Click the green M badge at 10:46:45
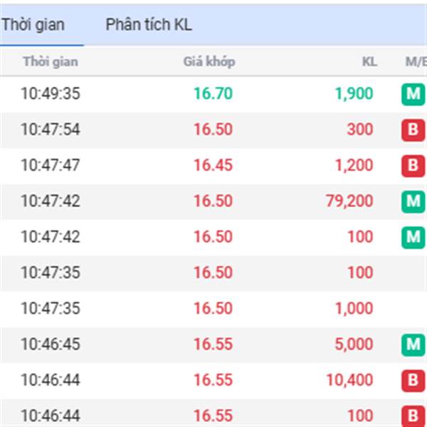This screenshot has height=427, width=427. (x=413, y=344)
